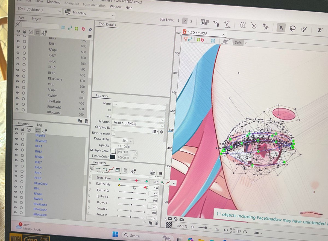Image resolution: width=328 pixels, height=241 pixels.
Task: Open the Parameter panel hamburger menu
Action: click(161, 173)
